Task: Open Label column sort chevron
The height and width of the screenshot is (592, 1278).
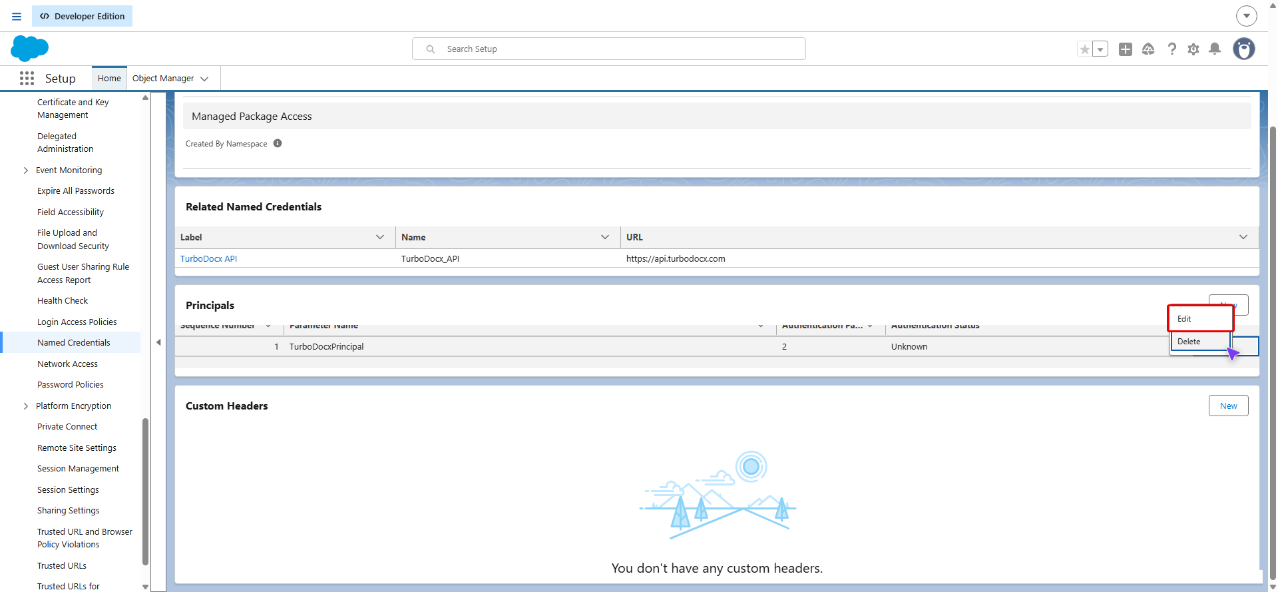Action: tap(380, 237)
